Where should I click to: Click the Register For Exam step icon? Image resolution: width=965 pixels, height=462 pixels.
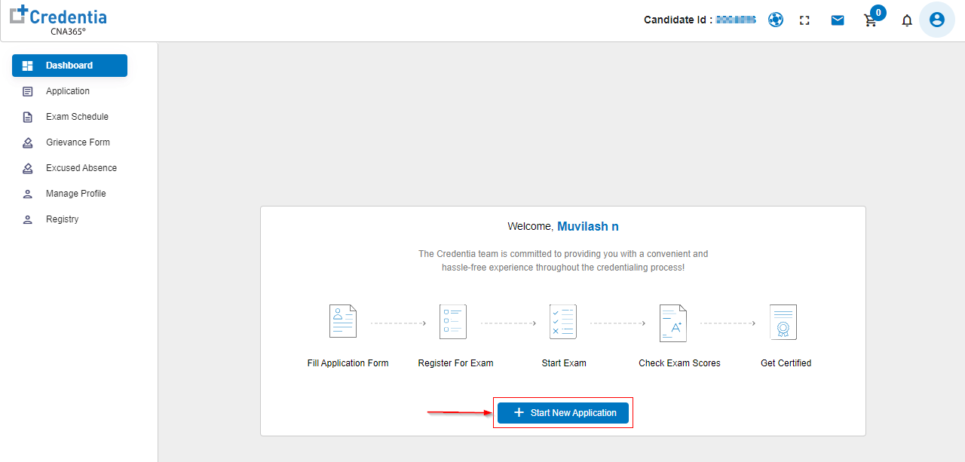click(x=452, y=321)
